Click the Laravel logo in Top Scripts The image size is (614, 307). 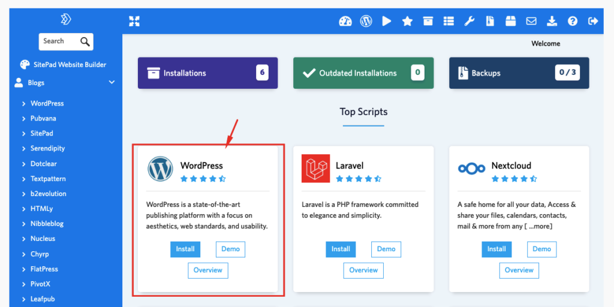click(315, 168)
